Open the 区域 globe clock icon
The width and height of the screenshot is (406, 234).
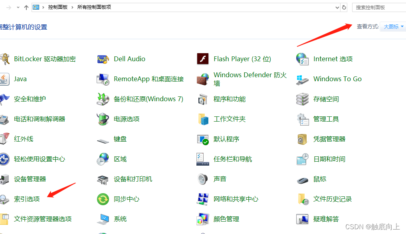tap(103, 159)
